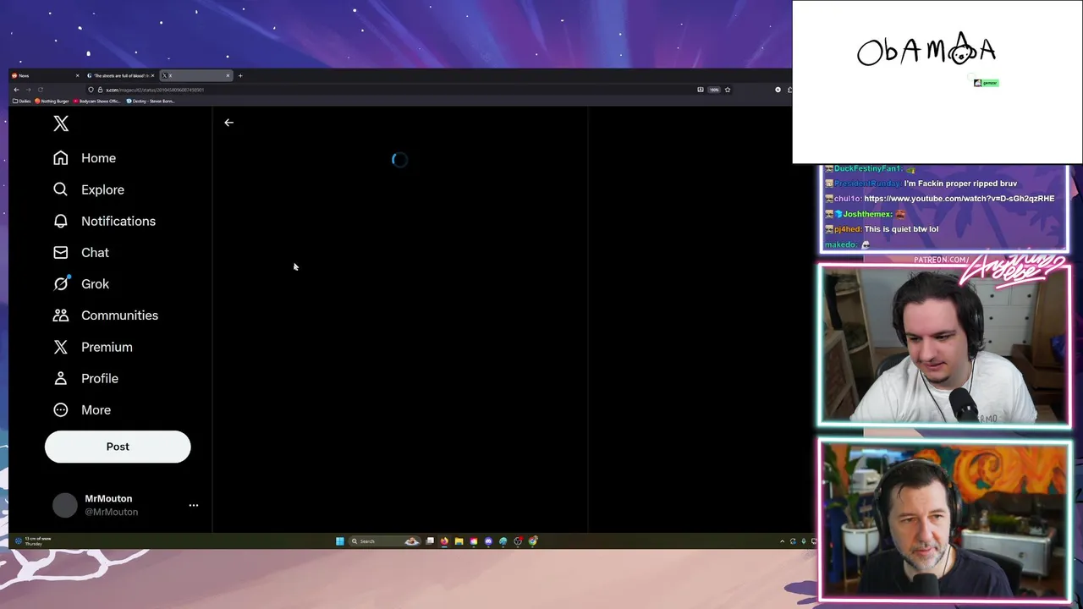Click the Josh1hemex chat username
The height and width of the screenshot is (609, 1083).
pos(866,214)
